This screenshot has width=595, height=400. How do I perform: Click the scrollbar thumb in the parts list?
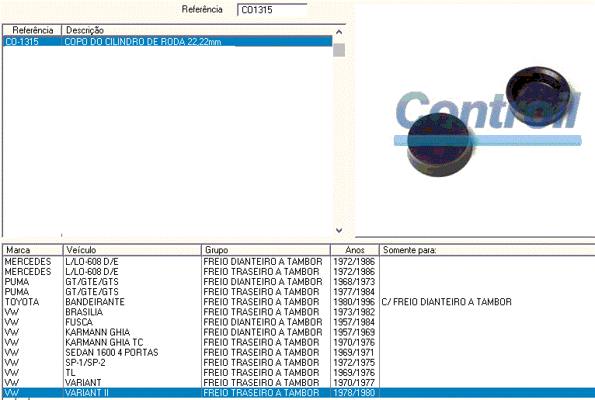point(339,48)
